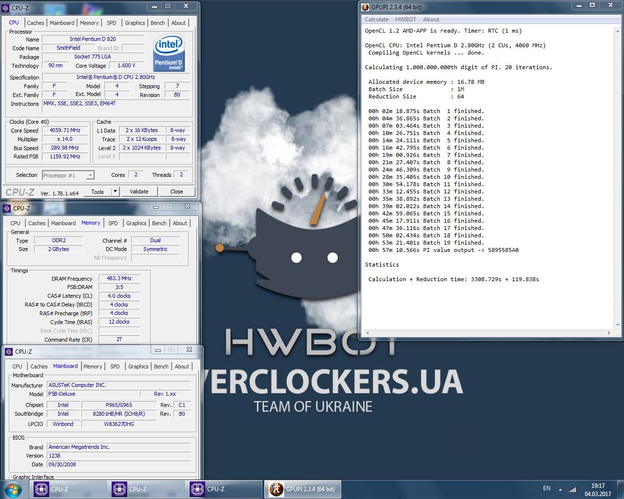624x499 pixels.
Task: Select Bench tab in Mainboard CPU-Z window
Action: 161,366
